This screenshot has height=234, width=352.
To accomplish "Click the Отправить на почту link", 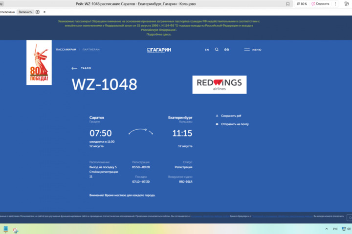I will coord(232,124).
